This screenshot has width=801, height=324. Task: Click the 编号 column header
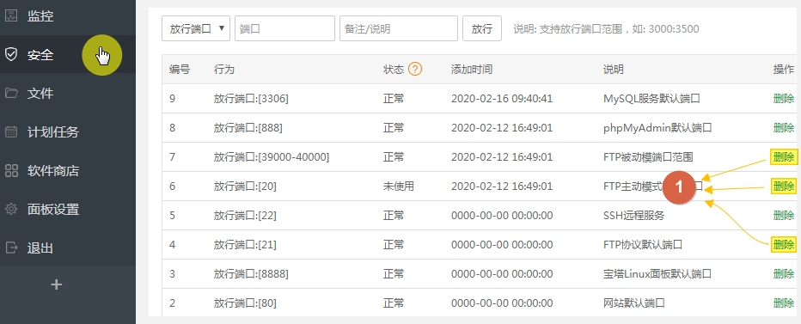coord(180,70)
